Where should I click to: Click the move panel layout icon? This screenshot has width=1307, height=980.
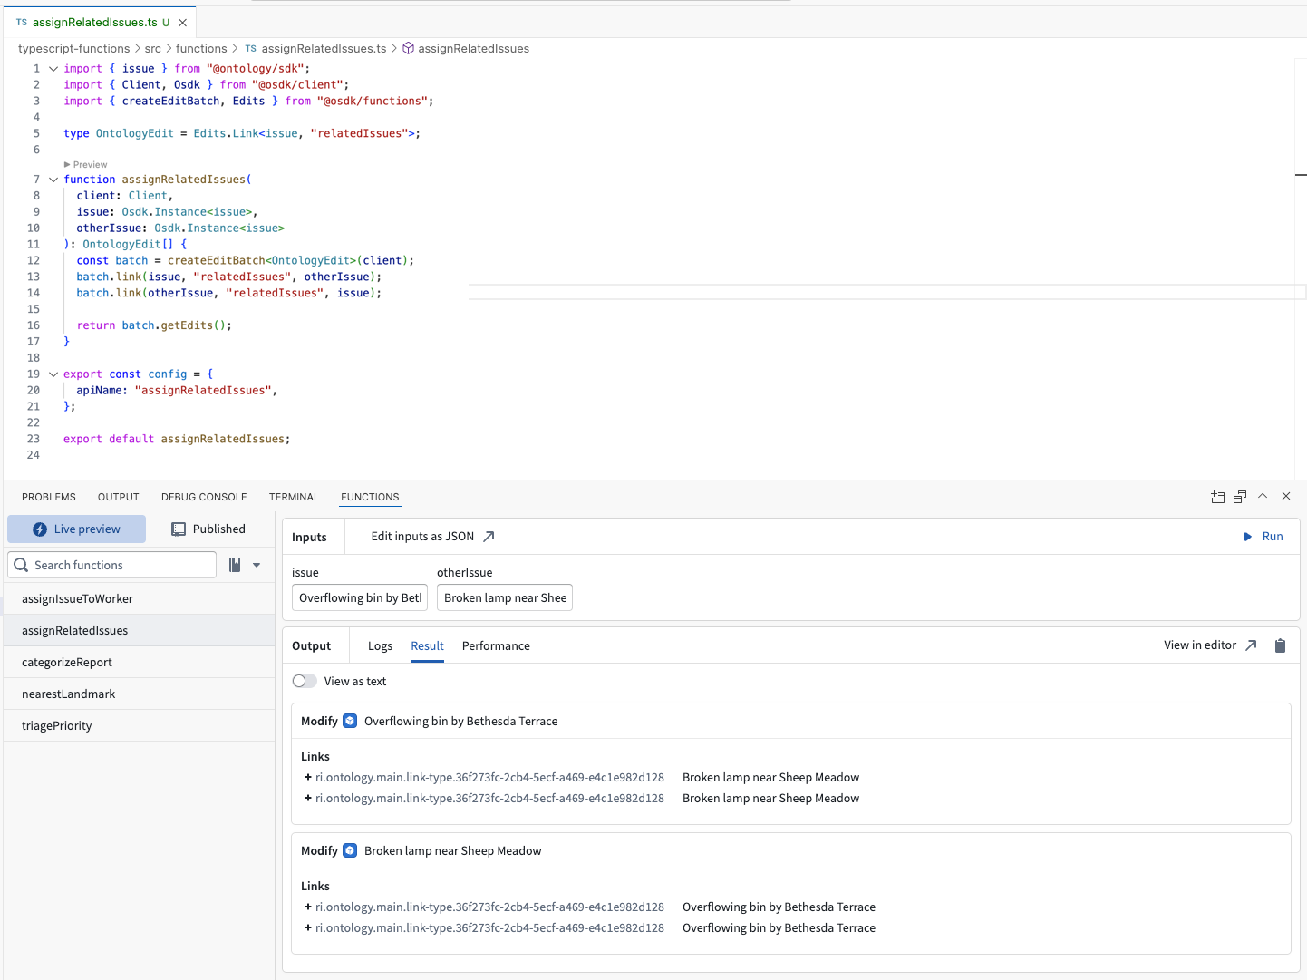[x=1217, y=497]
